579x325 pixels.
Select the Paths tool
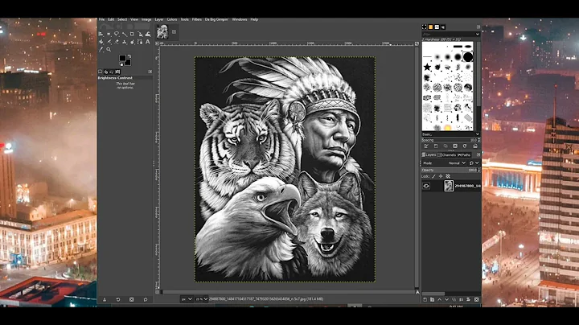click(140, 42)
